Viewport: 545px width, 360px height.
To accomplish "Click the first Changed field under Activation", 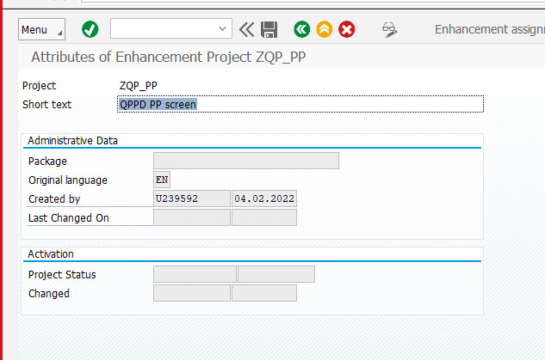I will click(x=191, y=293).
